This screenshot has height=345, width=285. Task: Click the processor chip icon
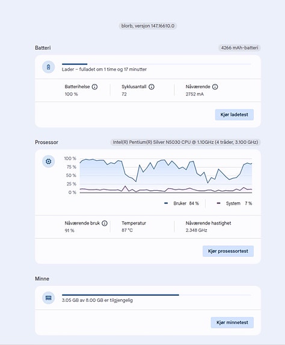pos(48,161)
